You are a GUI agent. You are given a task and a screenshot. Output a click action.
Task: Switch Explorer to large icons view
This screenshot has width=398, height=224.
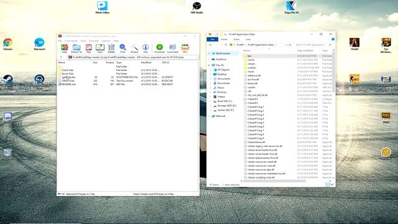coord(332,185)
